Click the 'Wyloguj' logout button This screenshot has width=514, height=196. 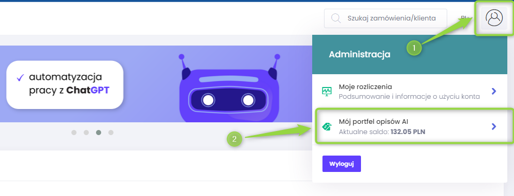(x=341, y=164)
